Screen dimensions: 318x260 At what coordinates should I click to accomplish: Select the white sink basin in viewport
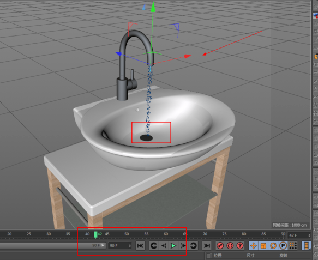click(158, 130)
